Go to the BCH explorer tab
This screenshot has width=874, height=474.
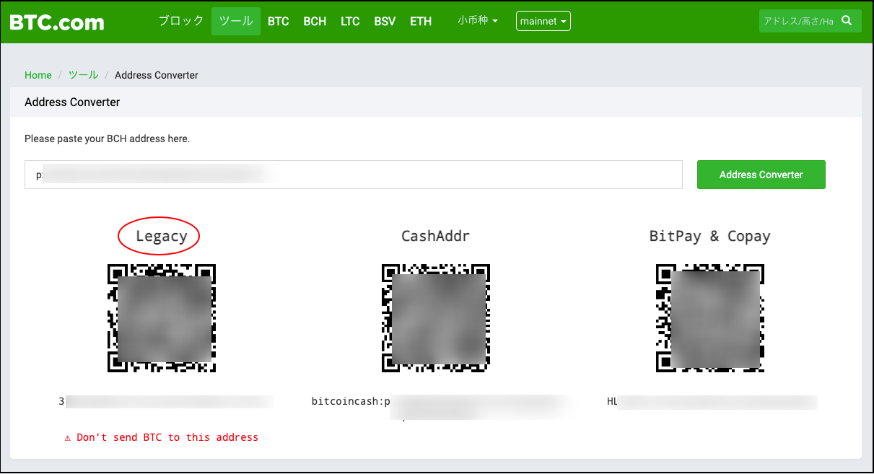[315, 21]
